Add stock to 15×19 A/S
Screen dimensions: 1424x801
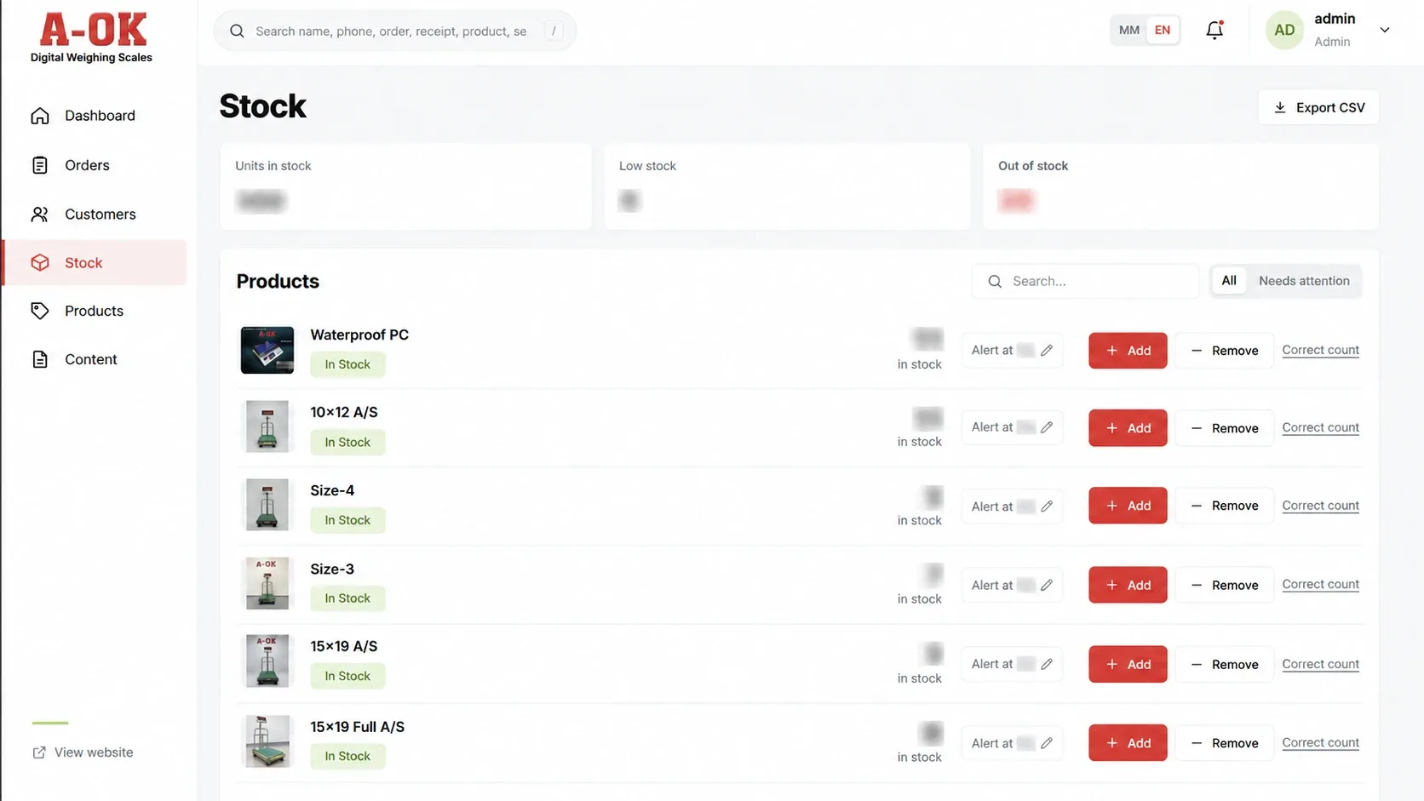click(x=1128, y=664)
